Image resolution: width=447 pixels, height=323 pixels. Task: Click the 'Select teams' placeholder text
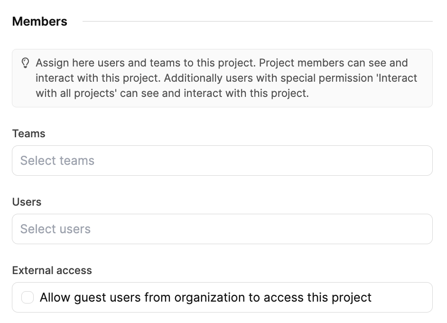point(57,161)
